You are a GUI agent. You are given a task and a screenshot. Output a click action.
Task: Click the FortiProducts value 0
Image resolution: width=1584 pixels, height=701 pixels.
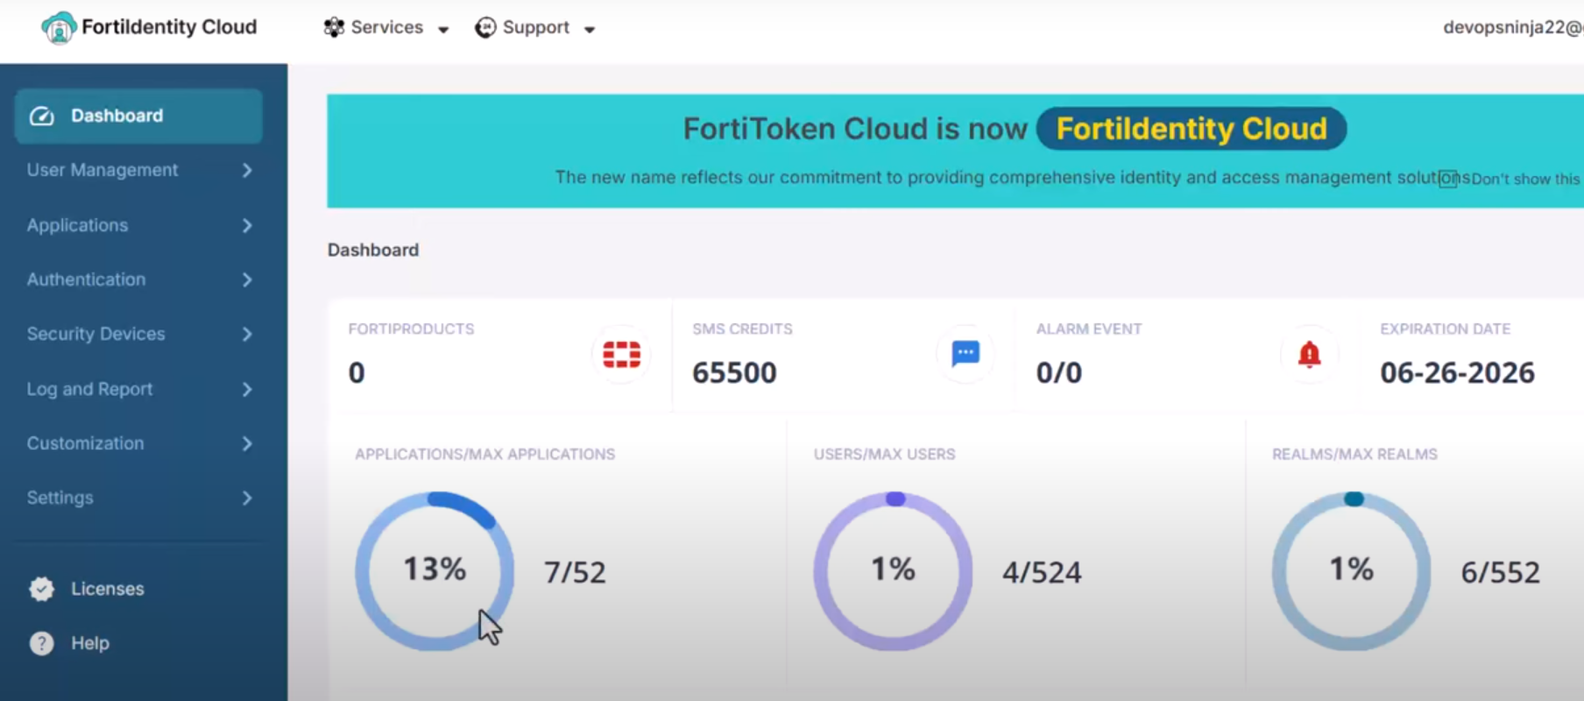(x=357, y=372)
